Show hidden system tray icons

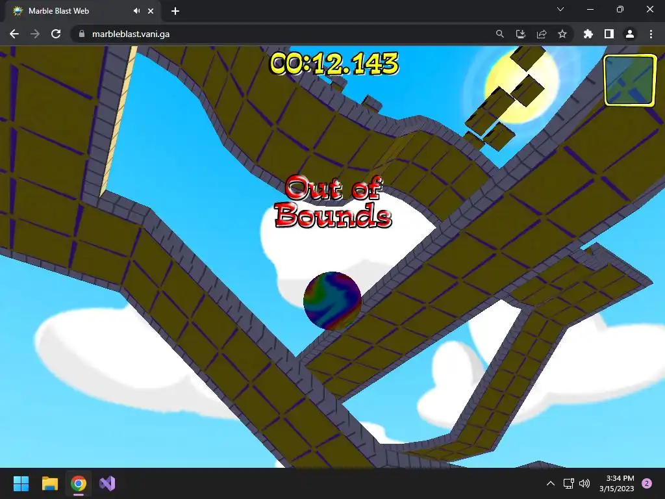pyautogui.click(x=551, y=483)
